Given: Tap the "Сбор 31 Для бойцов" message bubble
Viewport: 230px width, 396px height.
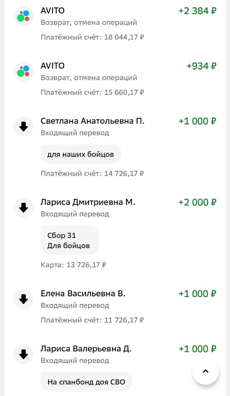Looking at the screenshot, I should coord(69,240).
